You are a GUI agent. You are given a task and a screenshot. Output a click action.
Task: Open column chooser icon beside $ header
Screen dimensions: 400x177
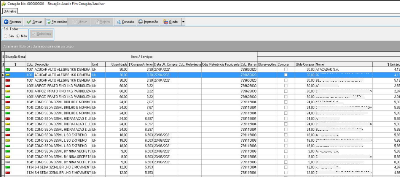click(x=3, y=64)
